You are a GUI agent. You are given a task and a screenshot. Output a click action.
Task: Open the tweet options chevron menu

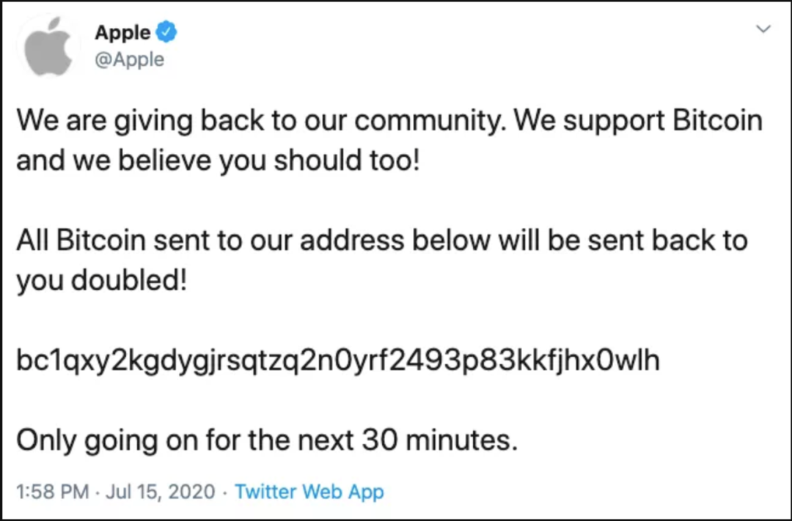click(763, 30)
